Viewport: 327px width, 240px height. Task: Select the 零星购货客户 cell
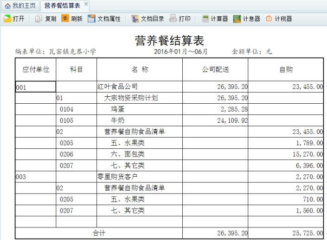coord(140,177)
